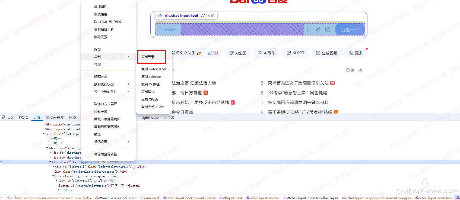Select 复制 selector from the submenu
The height and width of the screenshot is (200, 460).
[151, 77]
